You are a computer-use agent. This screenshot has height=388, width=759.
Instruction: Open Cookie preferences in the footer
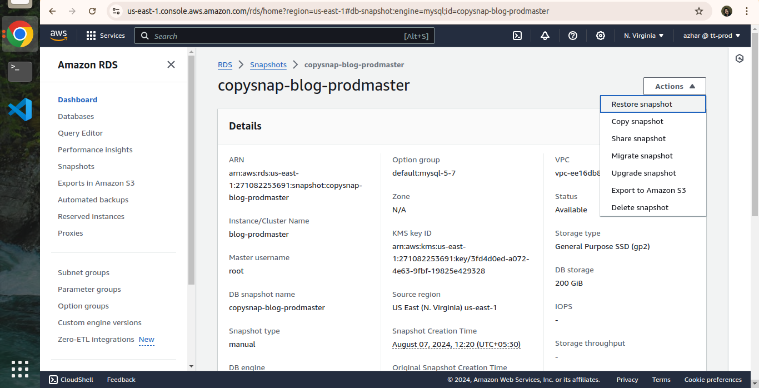point(713,380)
